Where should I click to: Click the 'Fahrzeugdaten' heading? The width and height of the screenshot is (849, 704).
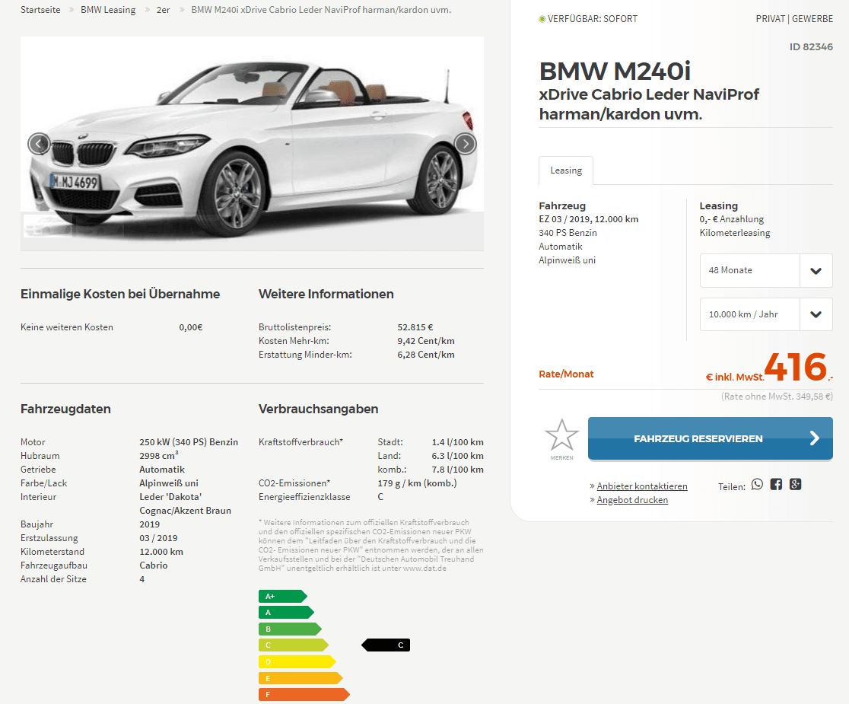(x=65, y=409)
